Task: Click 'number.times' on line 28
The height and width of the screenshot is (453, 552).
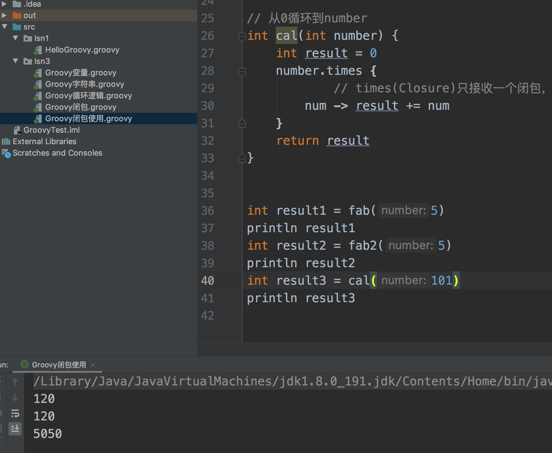Action: coord(319,71)
